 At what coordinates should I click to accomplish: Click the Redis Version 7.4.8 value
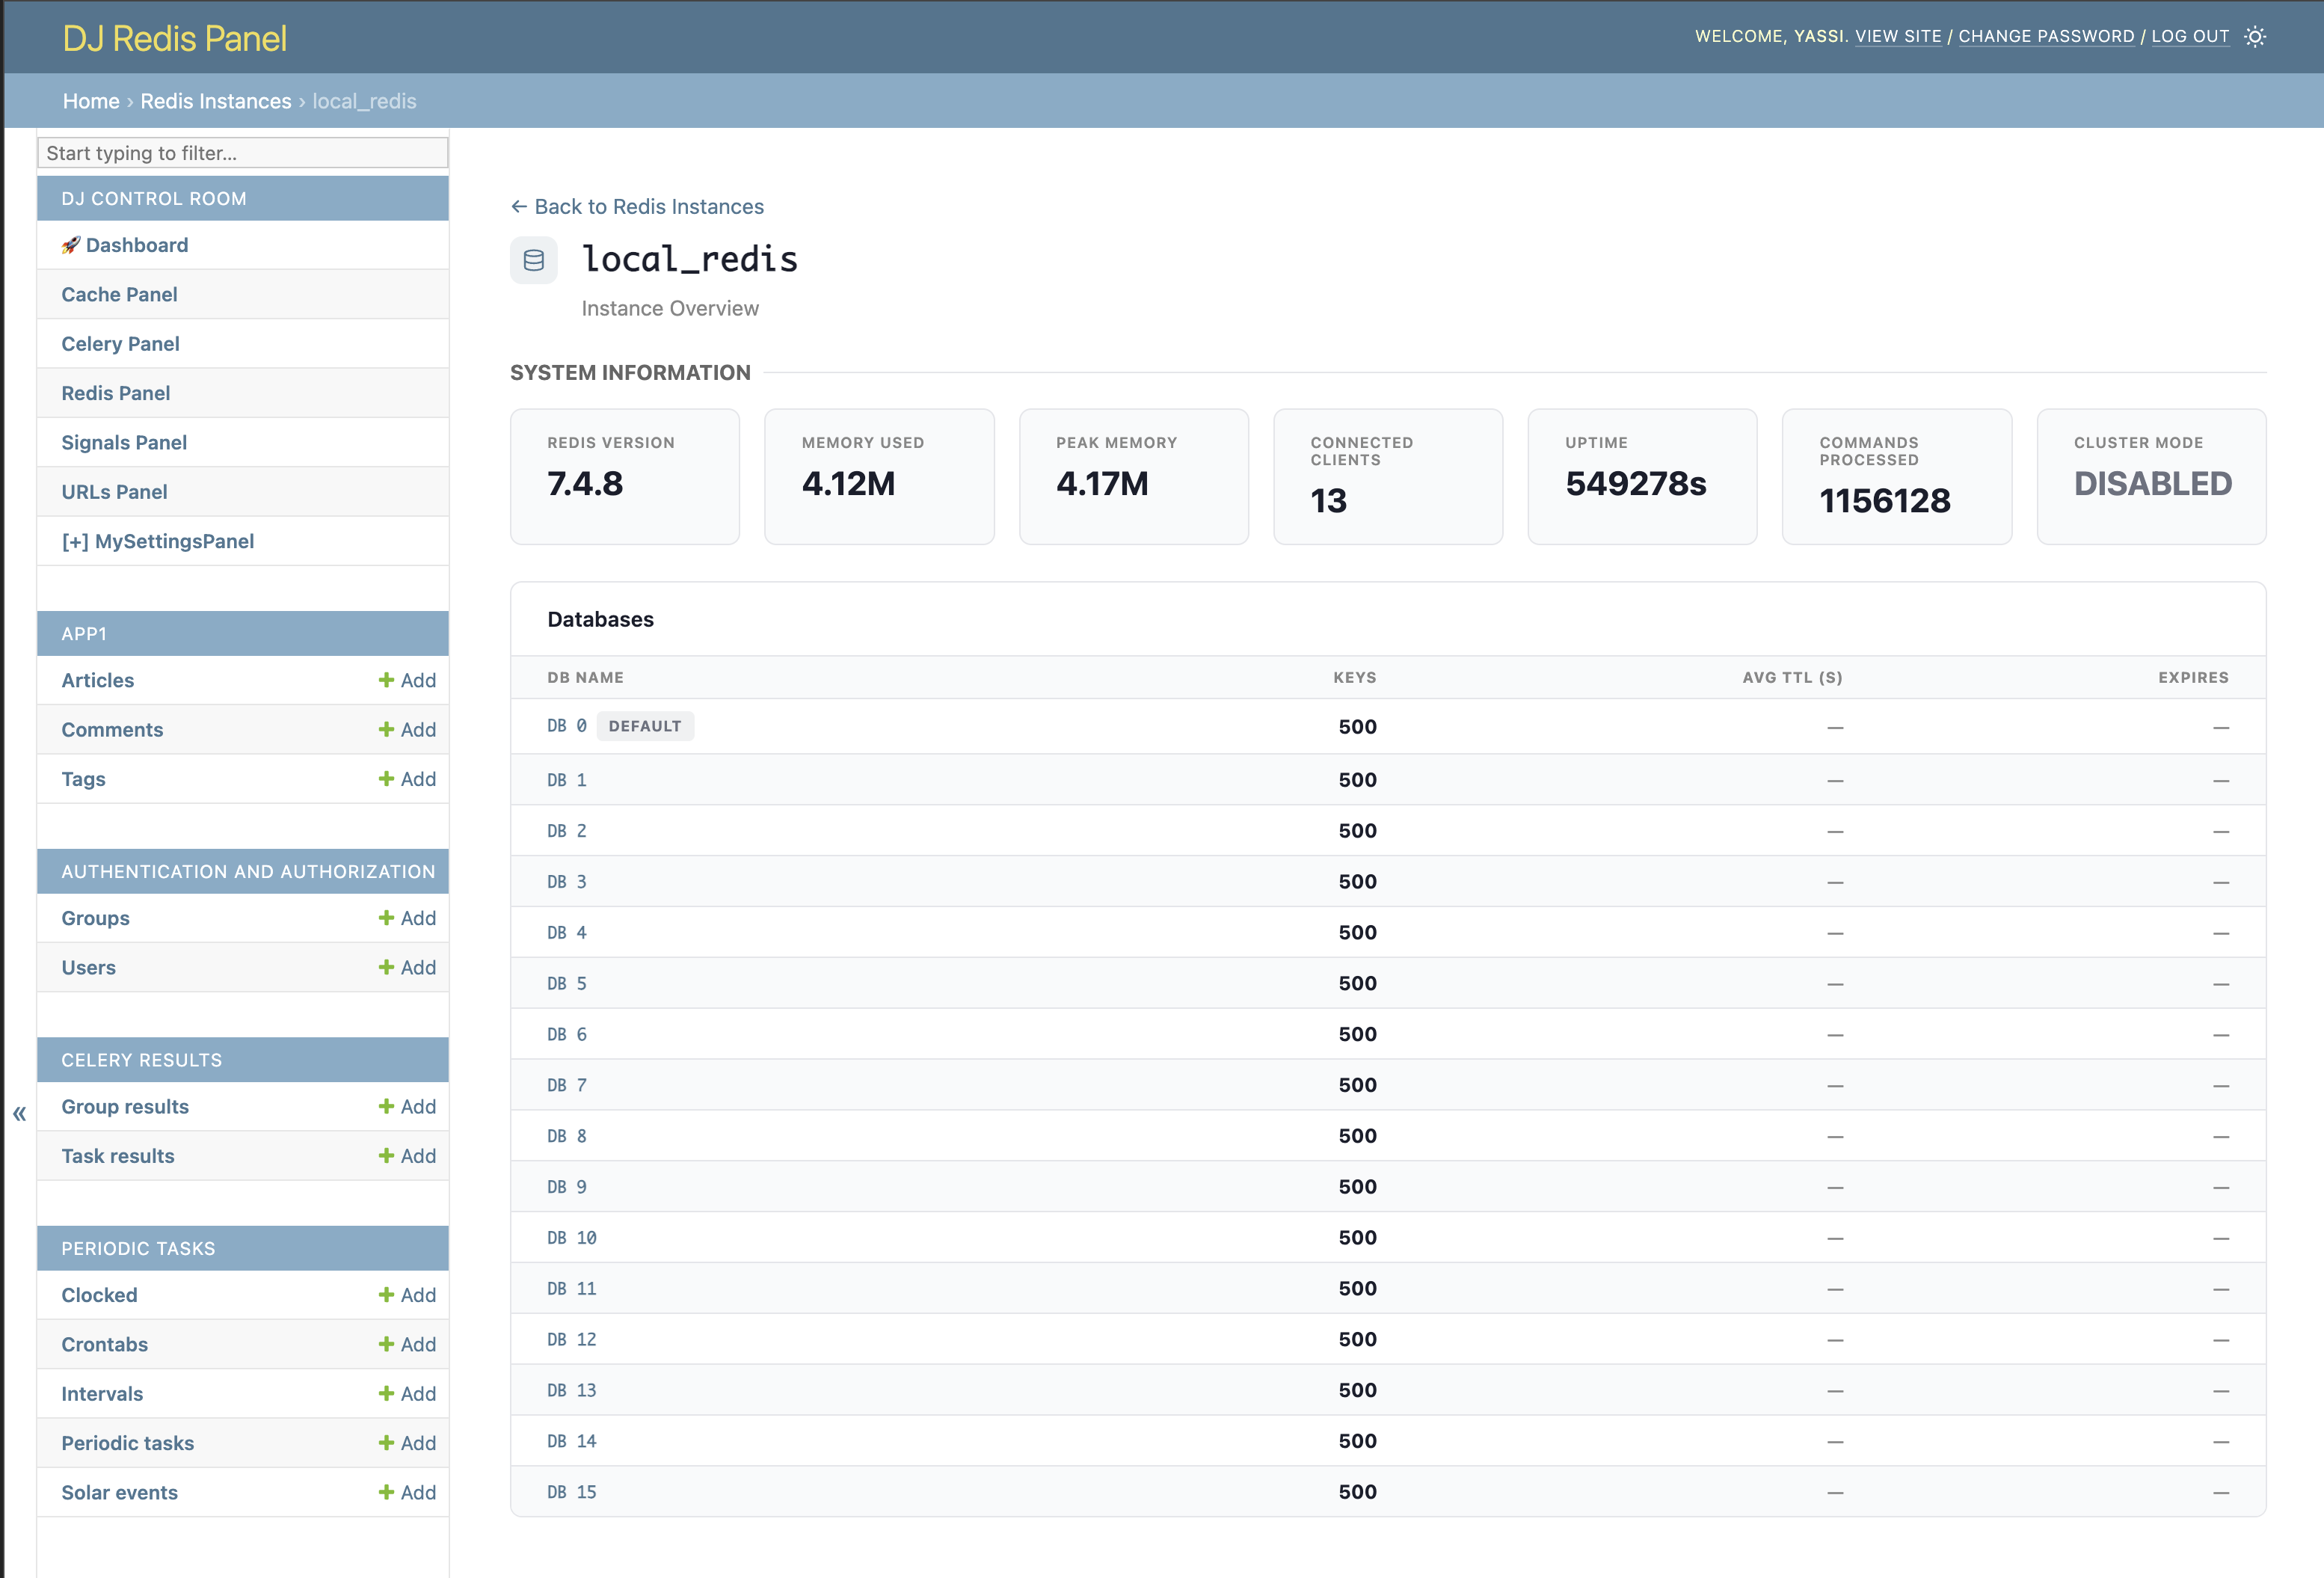pyautogui.click(x=585, y=484)
